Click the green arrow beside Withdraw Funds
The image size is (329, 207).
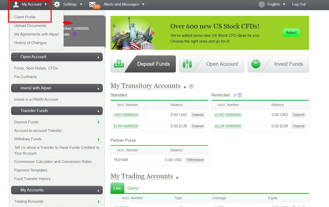click(98, 139)
